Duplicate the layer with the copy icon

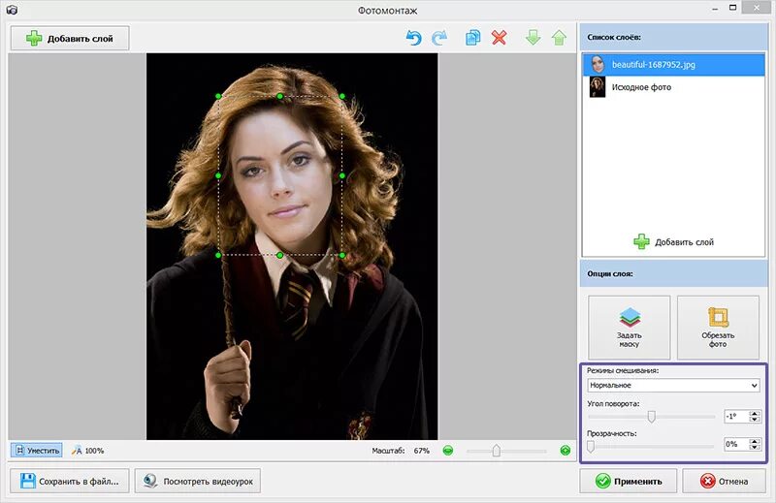tap(472, 38)
